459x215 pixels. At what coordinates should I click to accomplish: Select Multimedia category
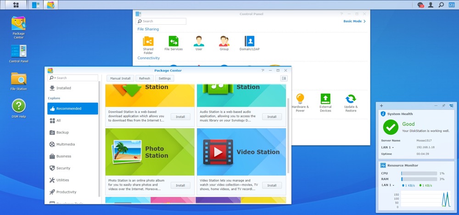point(73,144)
